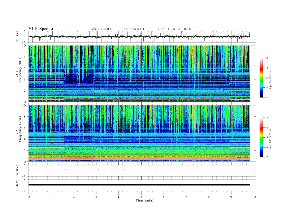The height and width of the screenshot is (221, 286).
Task: Click the "9" minute tick on time axis
Action: [x=231, y=197]
